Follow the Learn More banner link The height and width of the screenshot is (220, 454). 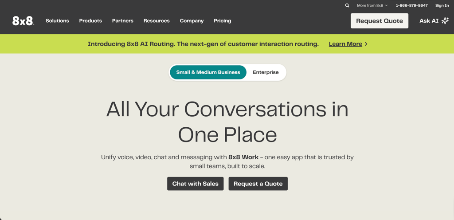point(345,44)
